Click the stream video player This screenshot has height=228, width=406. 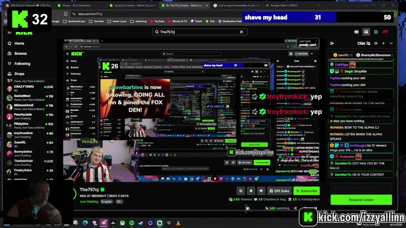click(191, 110)
